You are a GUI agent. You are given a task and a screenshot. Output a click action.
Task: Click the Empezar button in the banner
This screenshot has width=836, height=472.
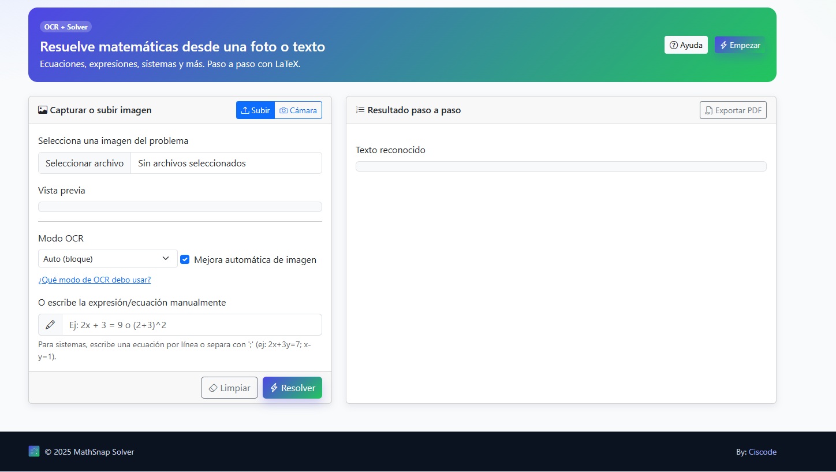(740, 45)
